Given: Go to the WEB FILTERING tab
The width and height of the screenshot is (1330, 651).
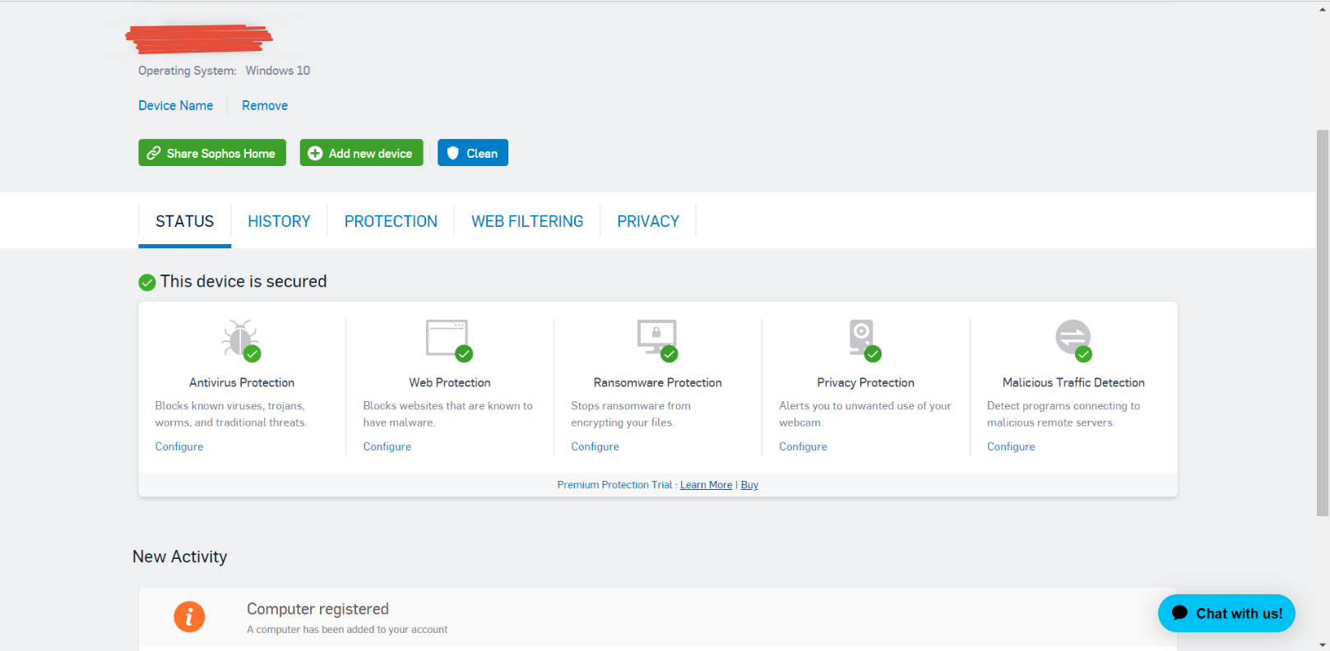Looking at the screenshot, I should [527, 221].
